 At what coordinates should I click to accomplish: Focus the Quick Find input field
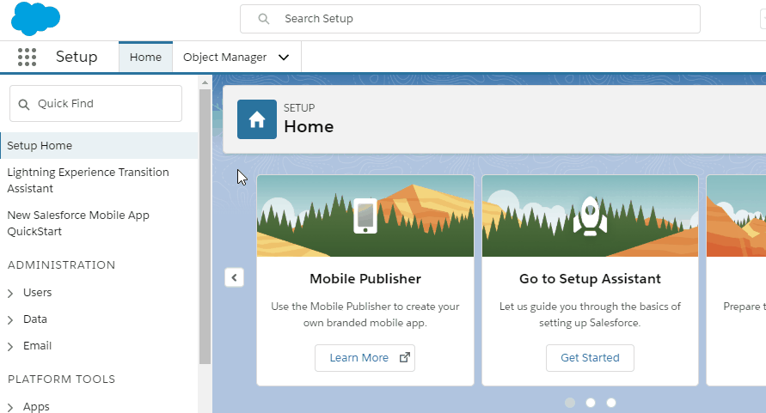95,104
